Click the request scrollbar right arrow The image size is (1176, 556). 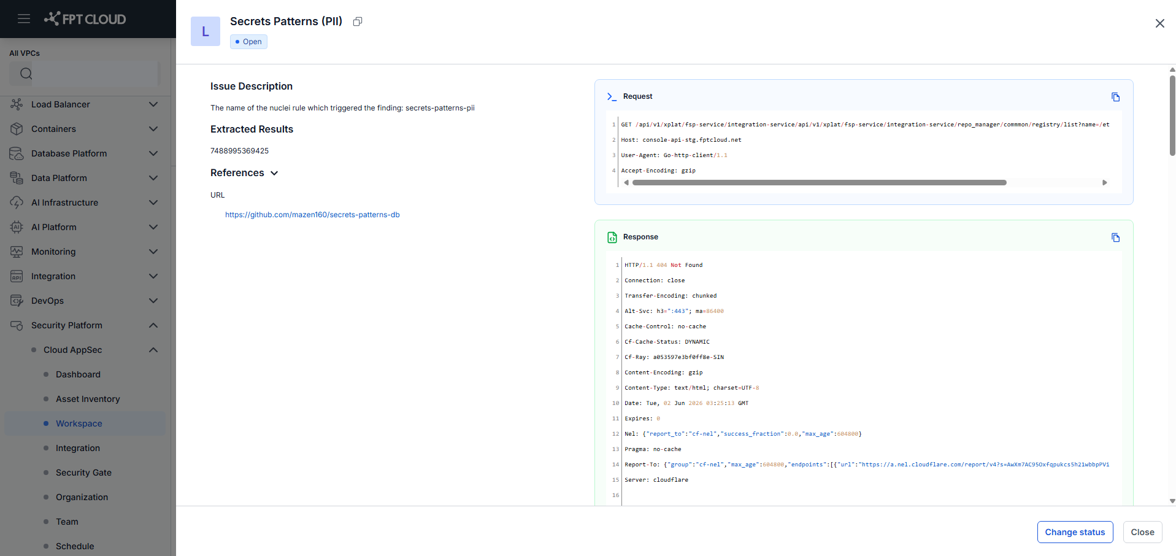(1104, 182)
